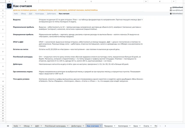Click the description starting Компания, клиенты и цифры

pos(91,80)
